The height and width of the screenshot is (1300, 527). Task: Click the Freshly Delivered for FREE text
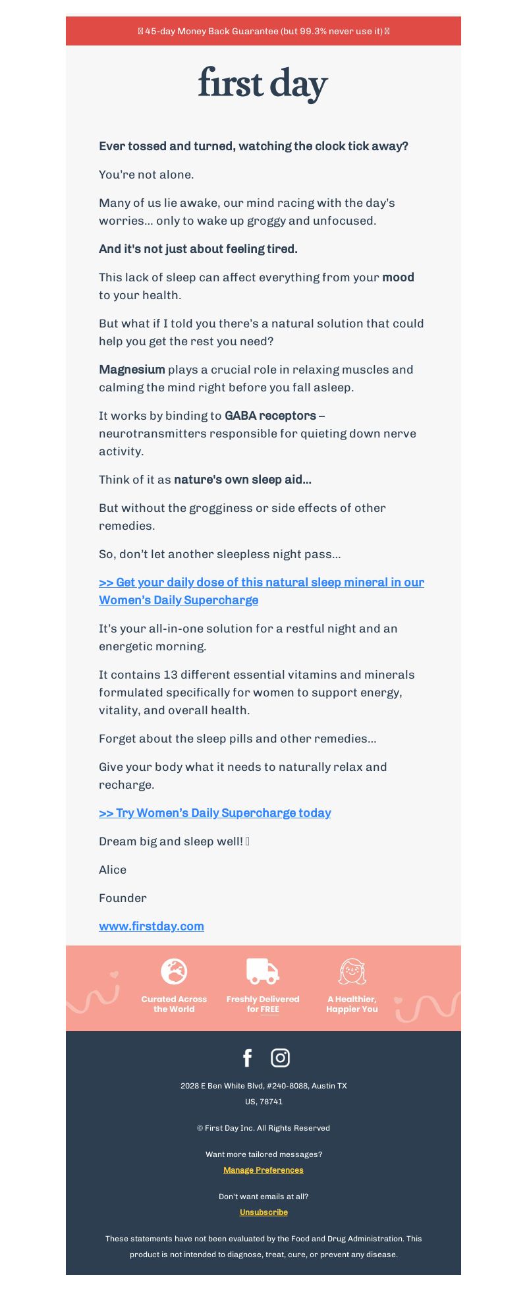coord(263,1004)
